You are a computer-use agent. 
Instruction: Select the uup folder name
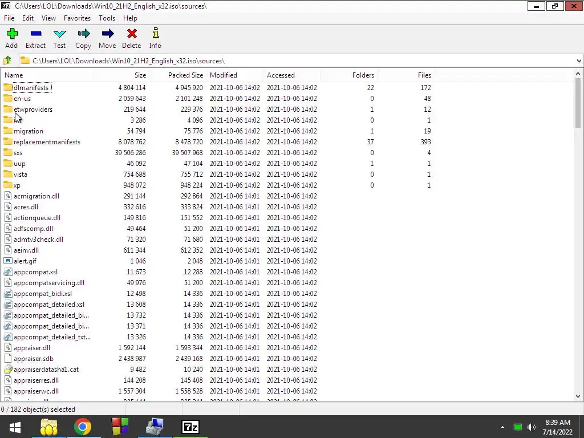pyautogui.click(x=19, y=164)
